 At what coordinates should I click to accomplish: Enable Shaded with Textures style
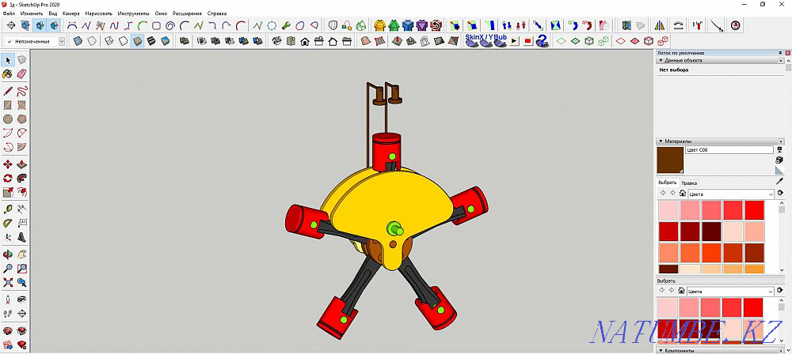(151, 41)
